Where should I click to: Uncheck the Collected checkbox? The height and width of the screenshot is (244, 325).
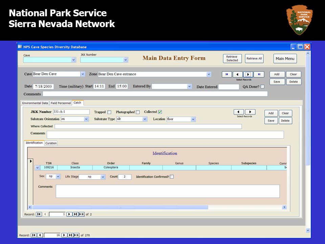160,112
